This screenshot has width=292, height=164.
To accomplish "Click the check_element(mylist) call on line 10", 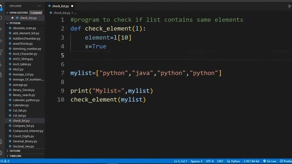I will 108,100.
